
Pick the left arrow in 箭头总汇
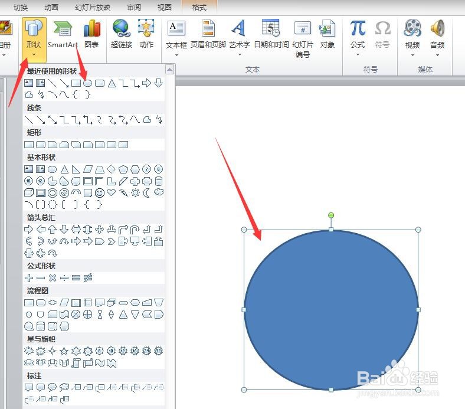41,229
